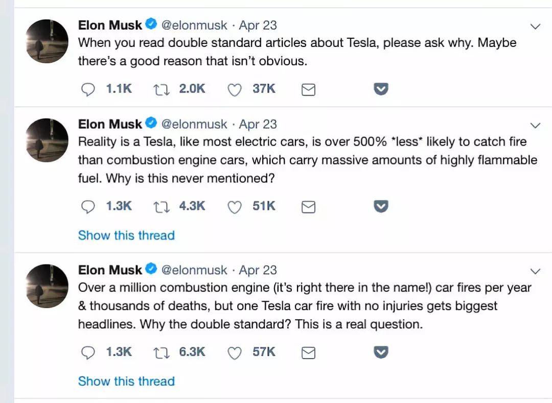
Task: Like the tweet with 57K likes
Action: coord(234,352)
